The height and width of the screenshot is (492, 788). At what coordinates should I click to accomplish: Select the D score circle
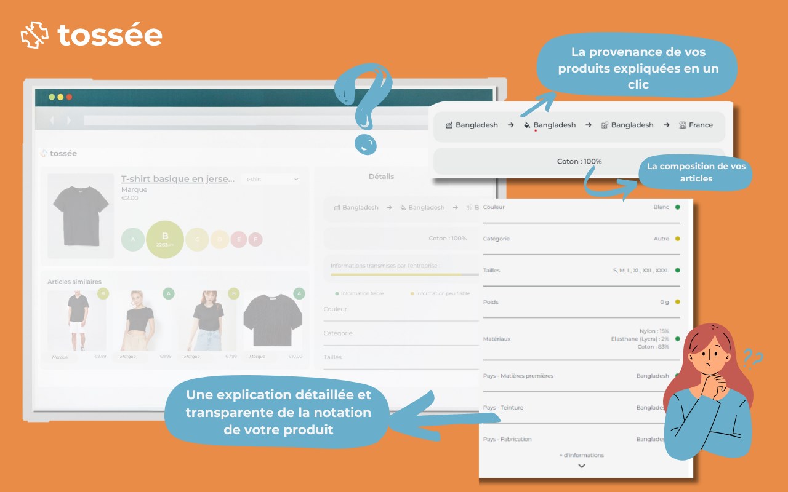[220, 239]
